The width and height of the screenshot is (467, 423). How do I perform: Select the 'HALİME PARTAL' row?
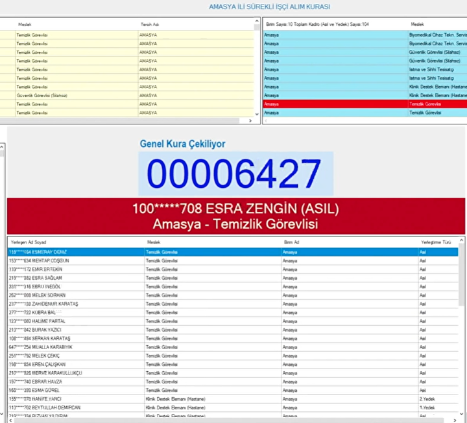click(233, 321)
